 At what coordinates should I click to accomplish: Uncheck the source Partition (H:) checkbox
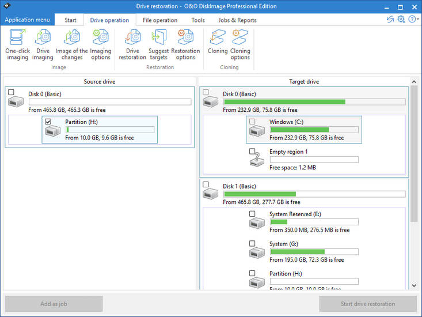48,122
